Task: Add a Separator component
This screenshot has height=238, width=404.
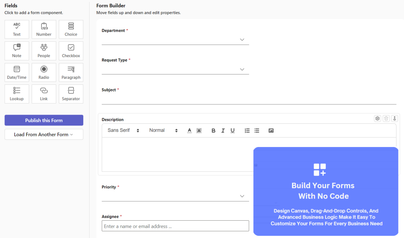Action: click(71, 94)
